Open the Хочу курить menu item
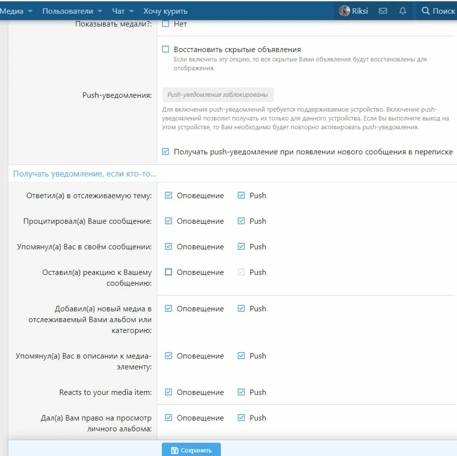457x456 pixels. click(165, 11)
